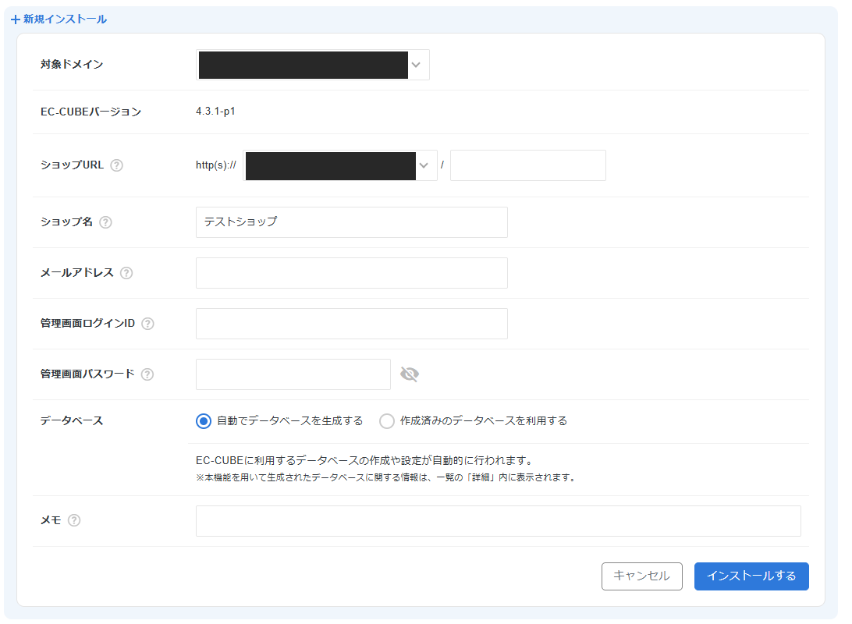This screenshot has height=624, width=852.
Task: Select 作成済みのデータベースを利用する radio button
Action: click(387, 421)
